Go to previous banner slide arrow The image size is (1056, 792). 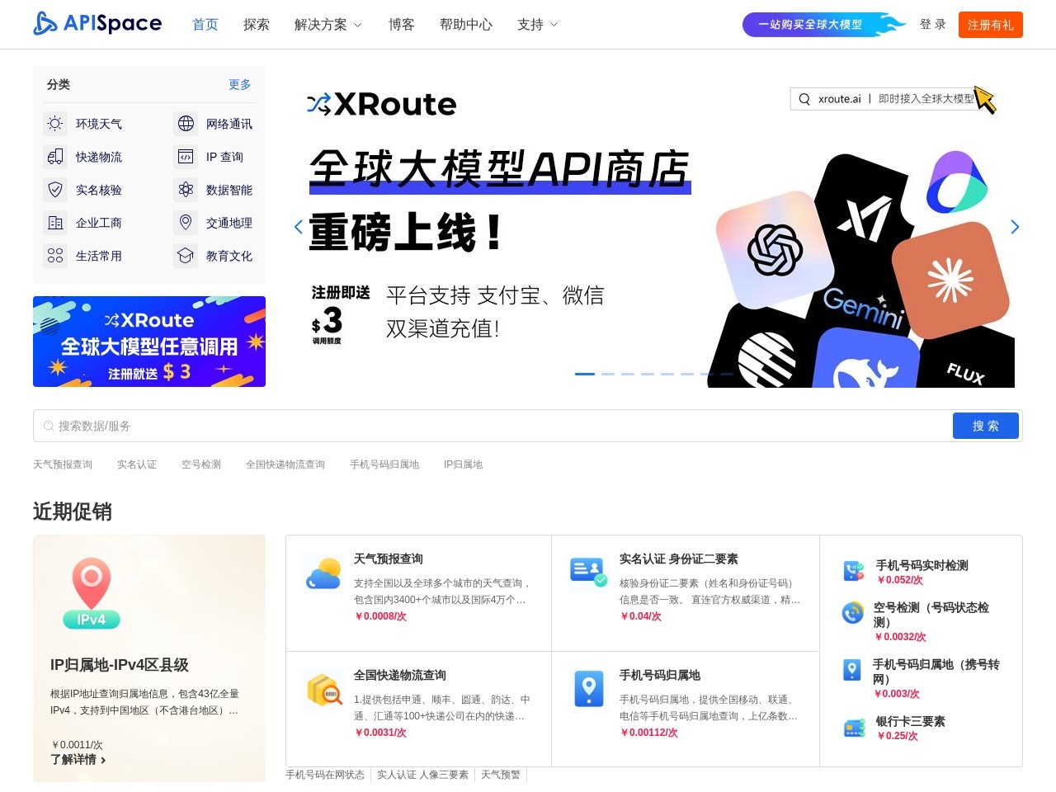[299, 227]
